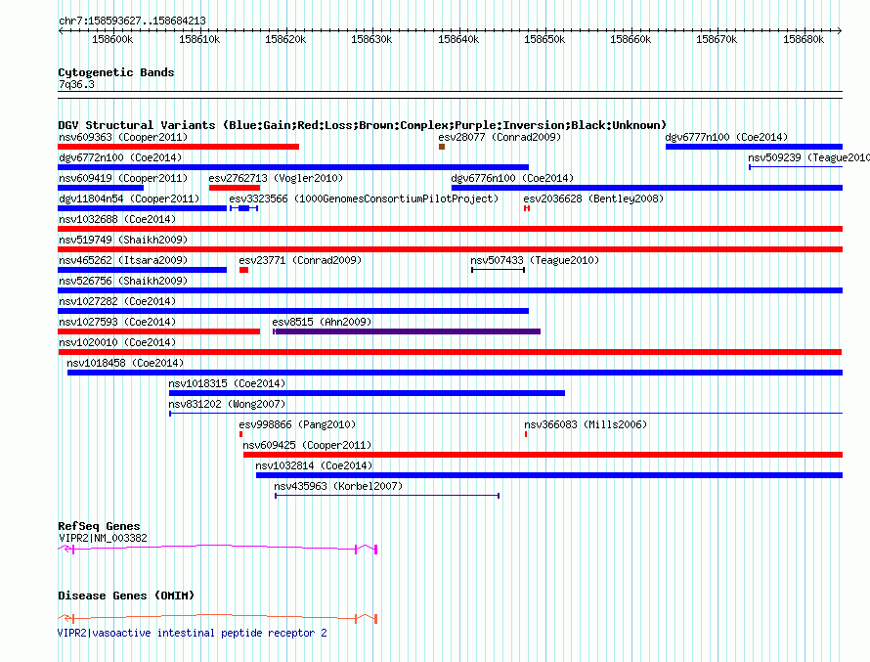Select the brown esv28077 complex variant marker
Viewport: 870px width, 662px height.
coord(442,147)
